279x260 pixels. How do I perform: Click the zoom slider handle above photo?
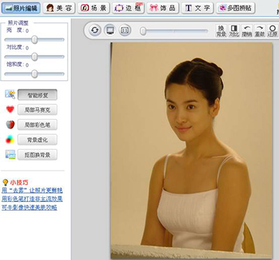[143, 31]
